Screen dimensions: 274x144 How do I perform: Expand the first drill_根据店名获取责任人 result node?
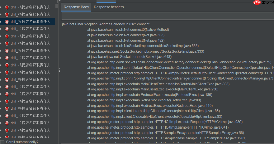(x=1, y=7)
